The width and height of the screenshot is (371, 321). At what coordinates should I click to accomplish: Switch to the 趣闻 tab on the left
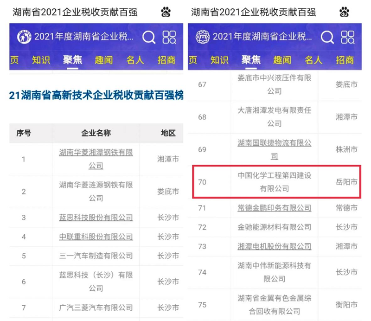coord(103,60)
